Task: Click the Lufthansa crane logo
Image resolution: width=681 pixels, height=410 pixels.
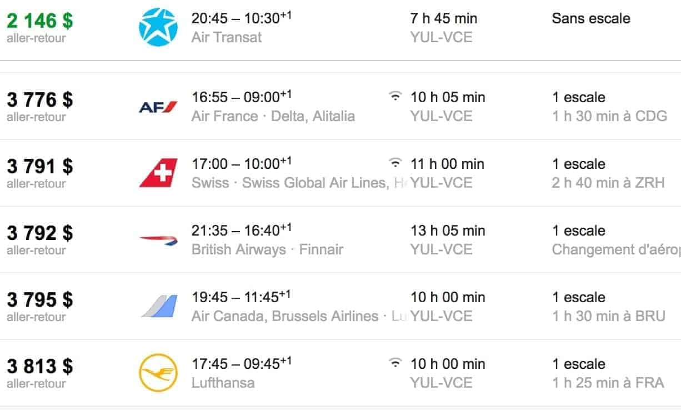Action: pyautogui.click(x=158, y=373)
